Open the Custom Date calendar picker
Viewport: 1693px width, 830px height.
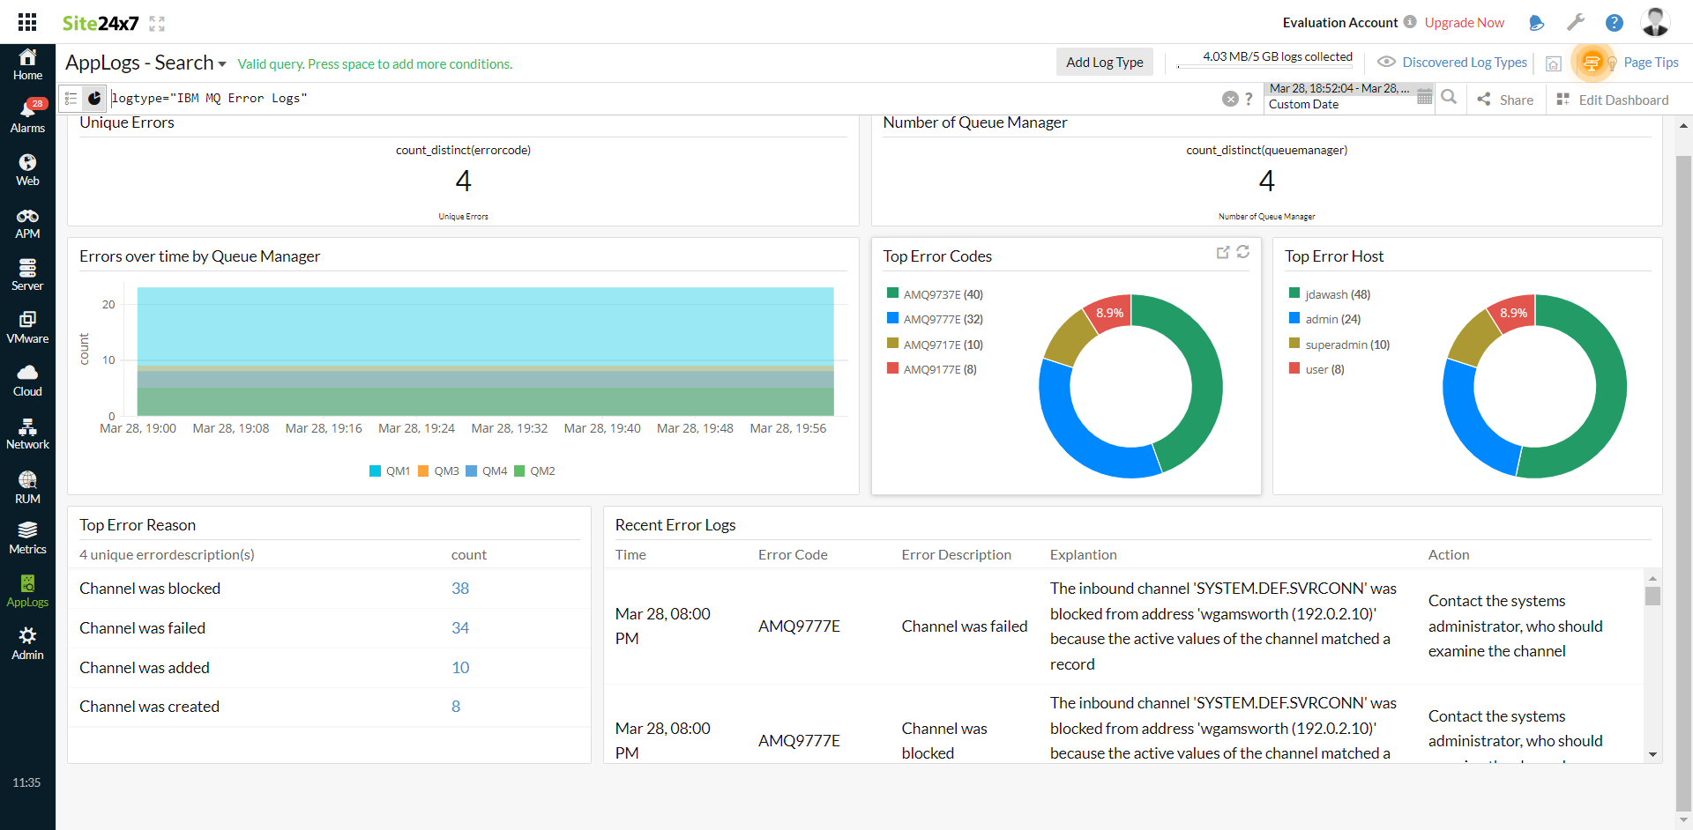click(x=1425, y=97)
